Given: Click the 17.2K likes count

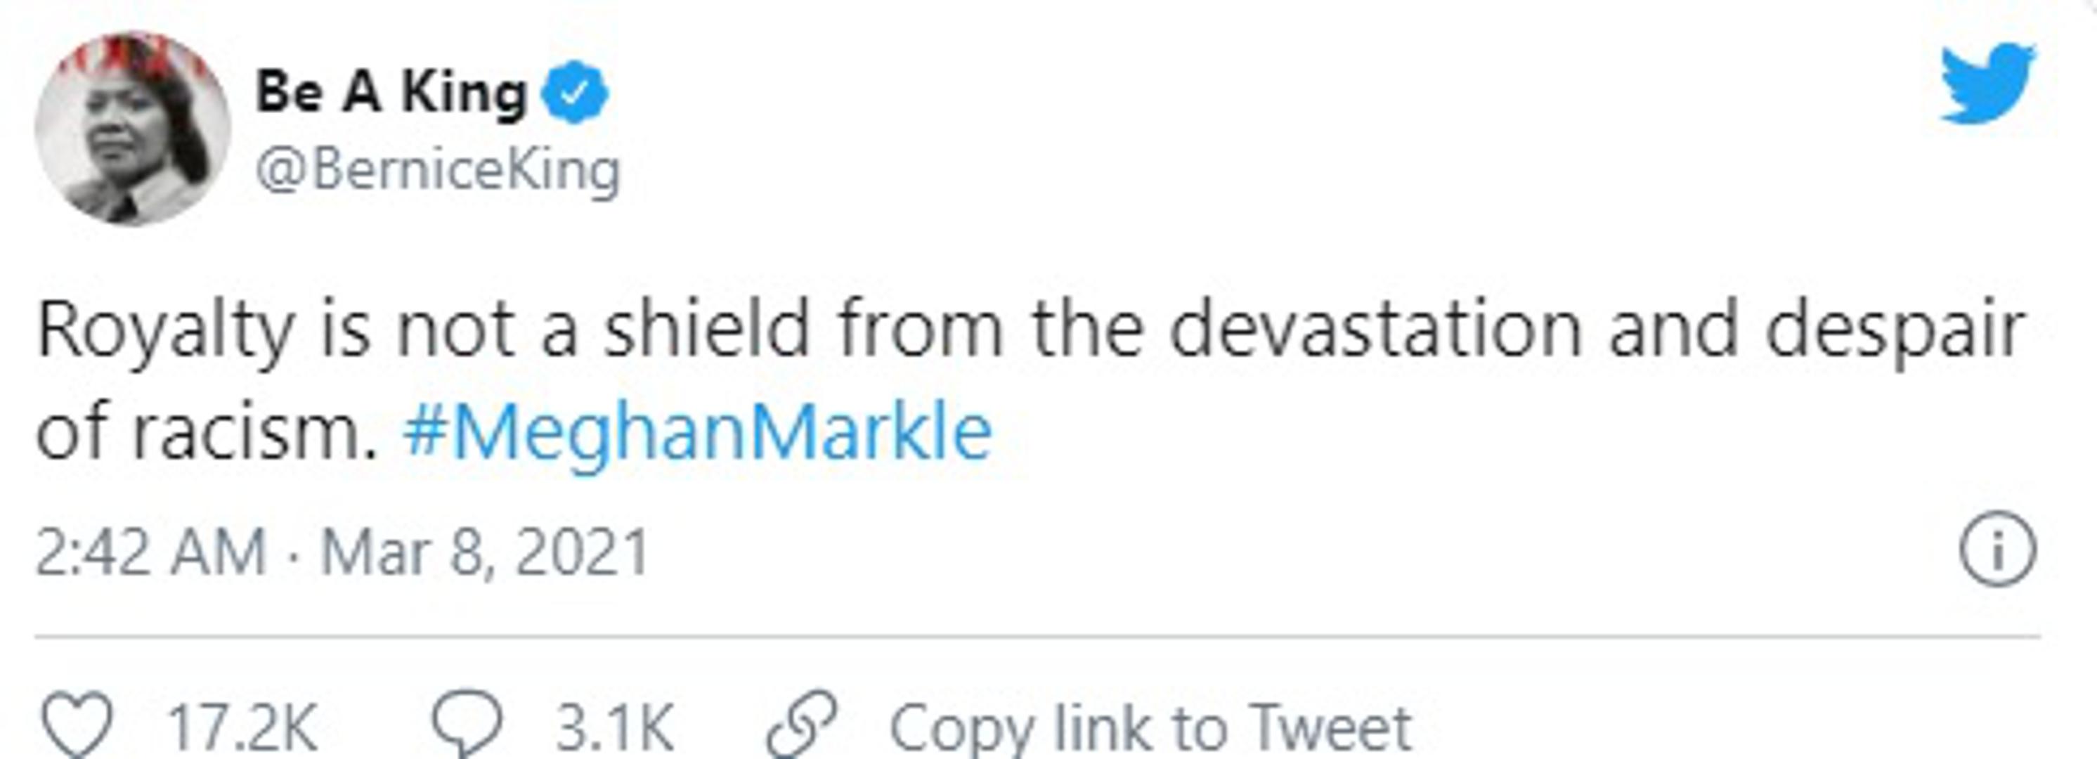Looking at the screenshot, I should click(x=242, y=727).
